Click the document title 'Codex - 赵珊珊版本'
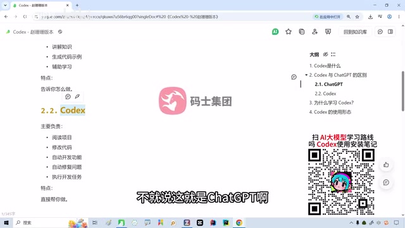Viewport: 405px width, 228px height. point(33,32)
